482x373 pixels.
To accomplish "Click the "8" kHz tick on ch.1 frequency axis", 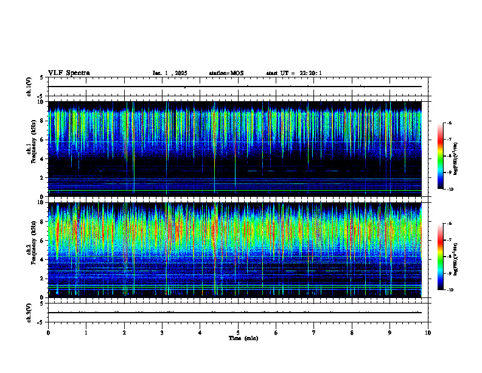I will coord(43,121).
